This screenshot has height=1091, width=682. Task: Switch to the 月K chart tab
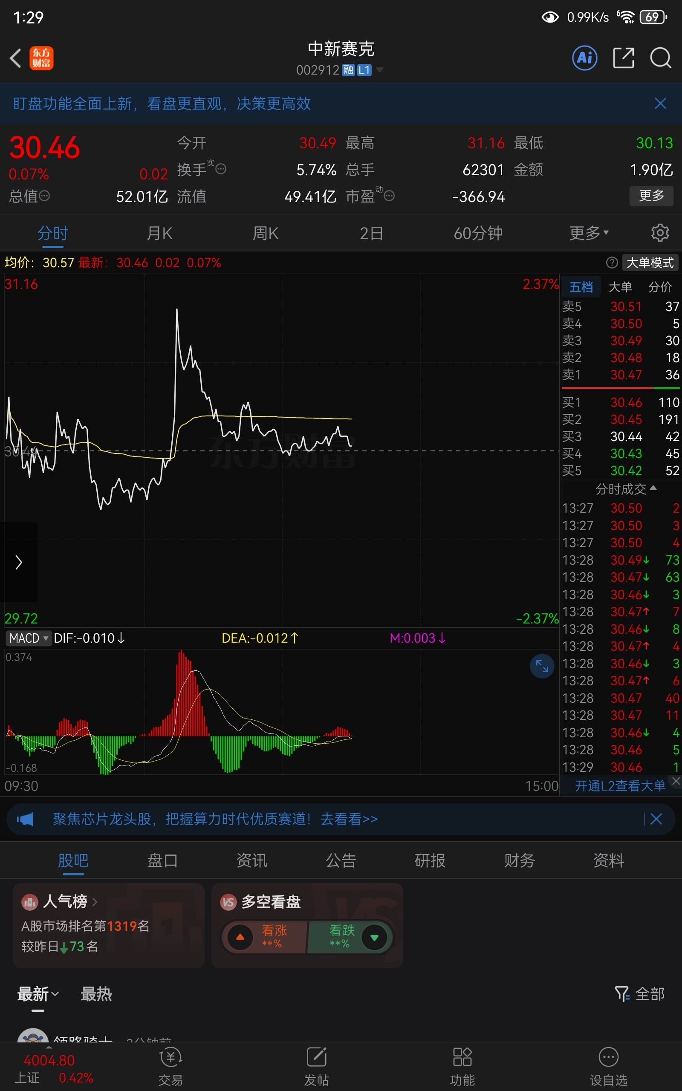coord(160,233)
